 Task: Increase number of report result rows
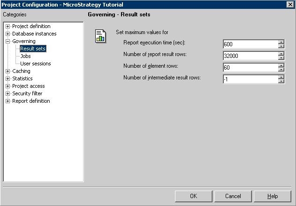281,54
